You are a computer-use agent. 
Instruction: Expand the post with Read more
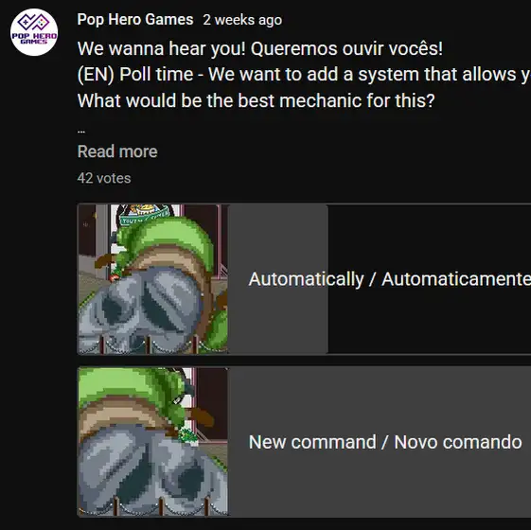[x=117, y=151]
